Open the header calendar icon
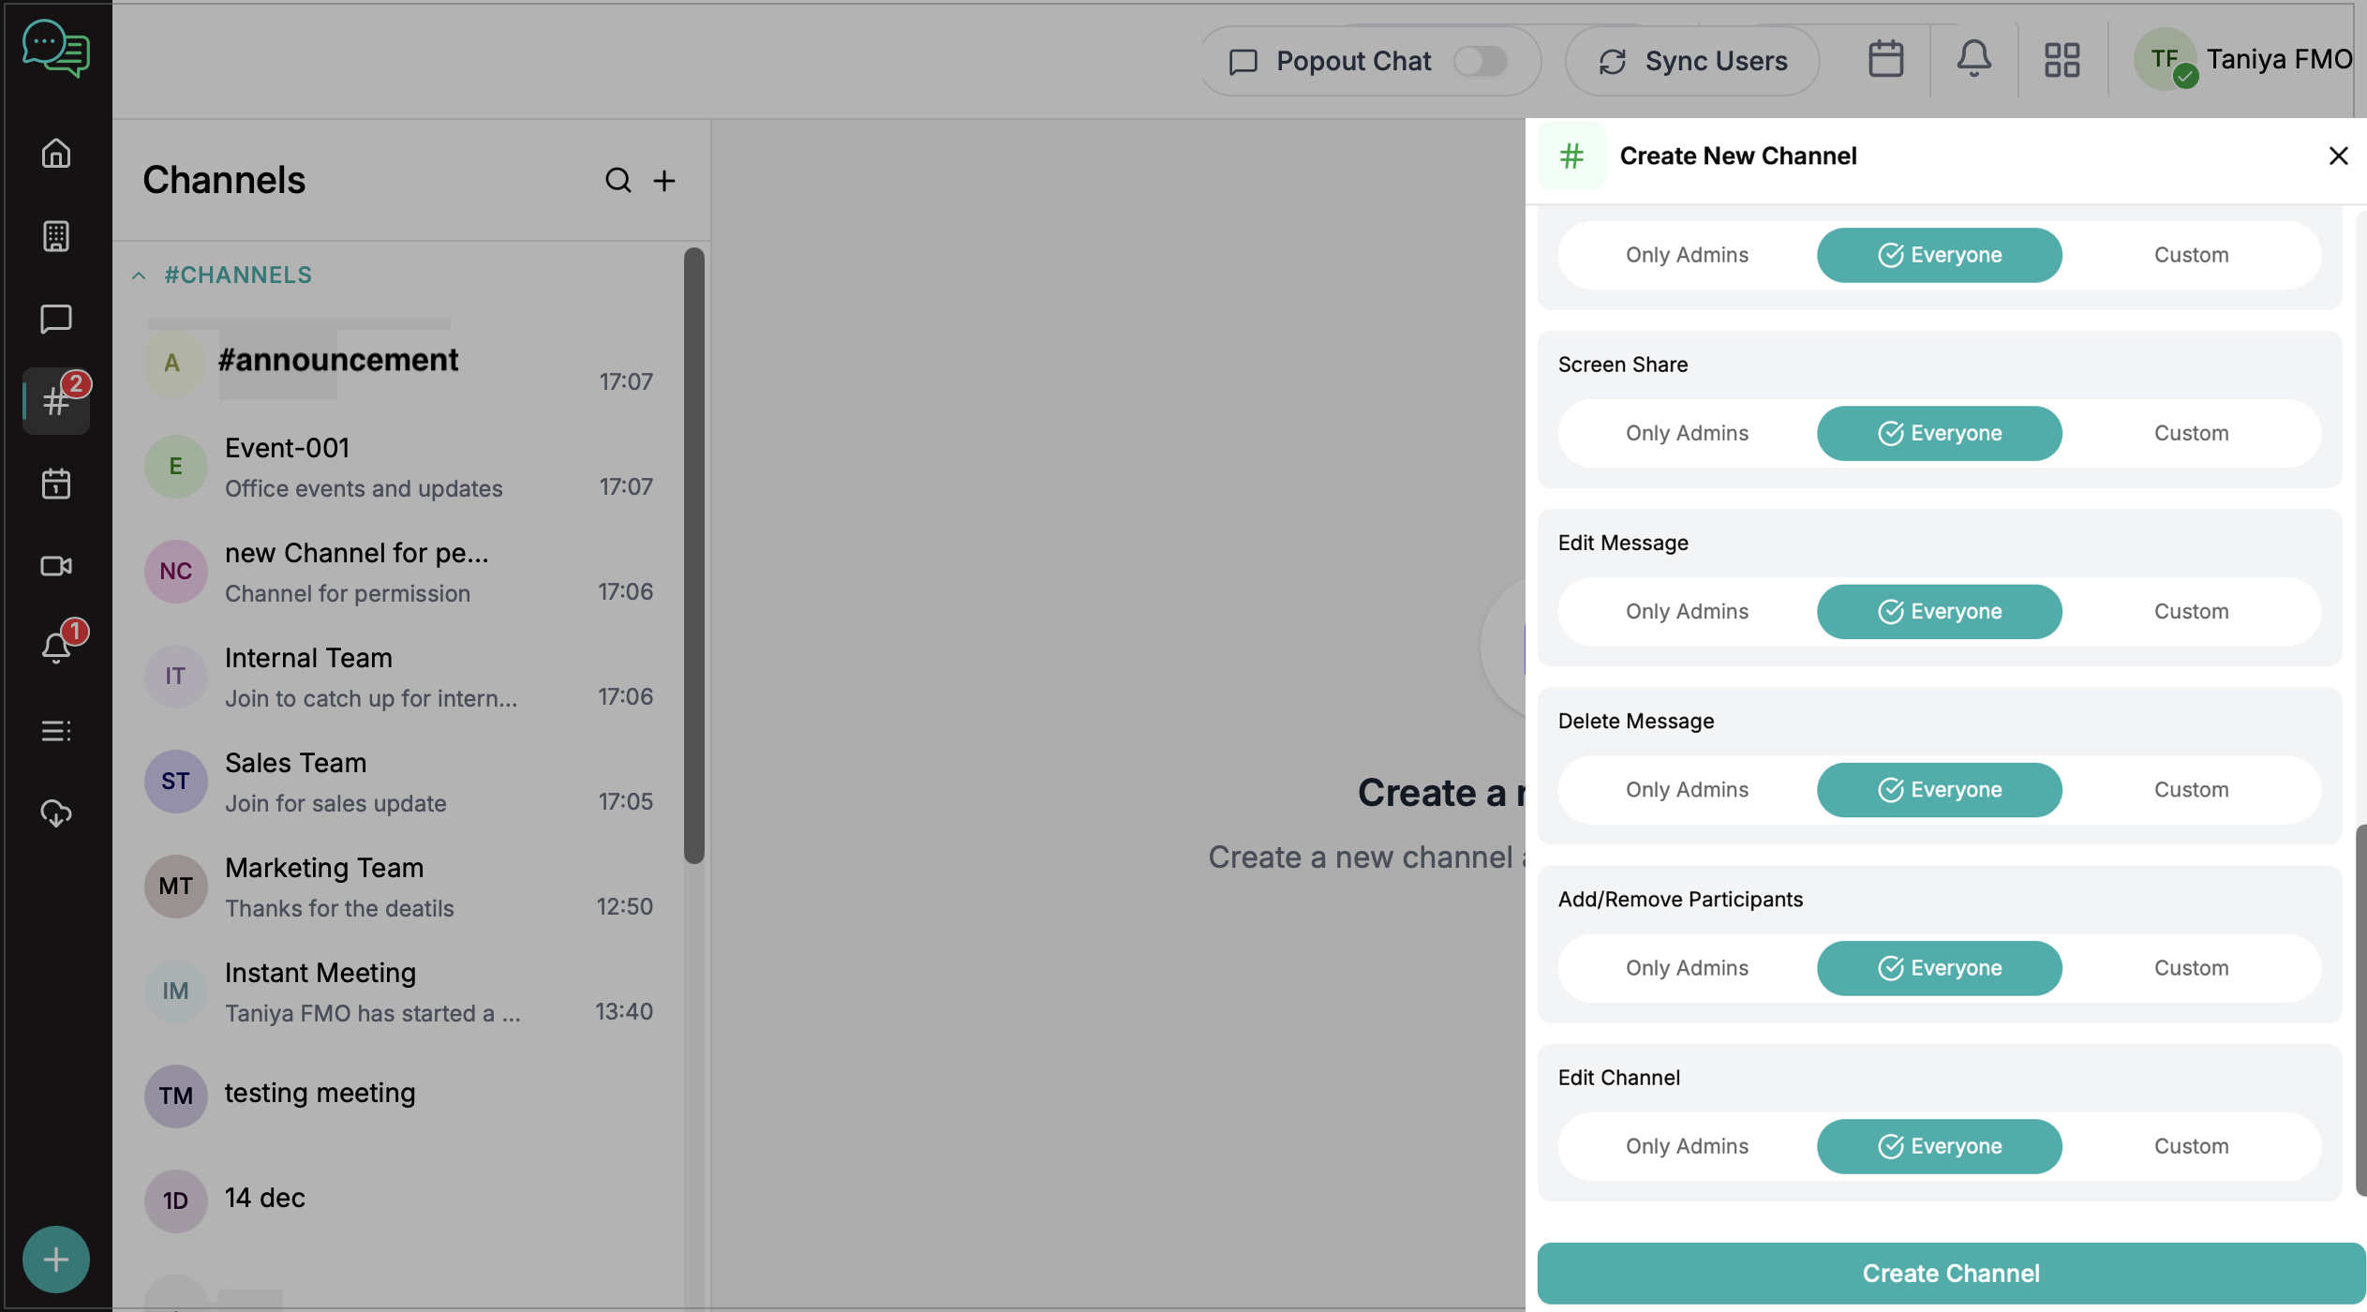This screenshot has height=1312, width=2367. 1885,60
